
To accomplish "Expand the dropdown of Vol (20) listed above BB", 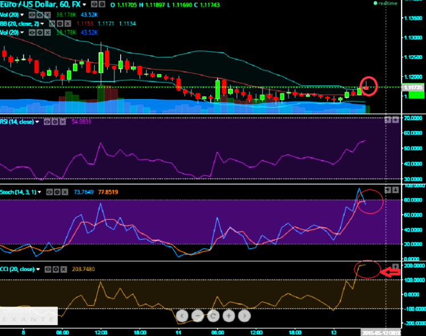I will [22, 15].
